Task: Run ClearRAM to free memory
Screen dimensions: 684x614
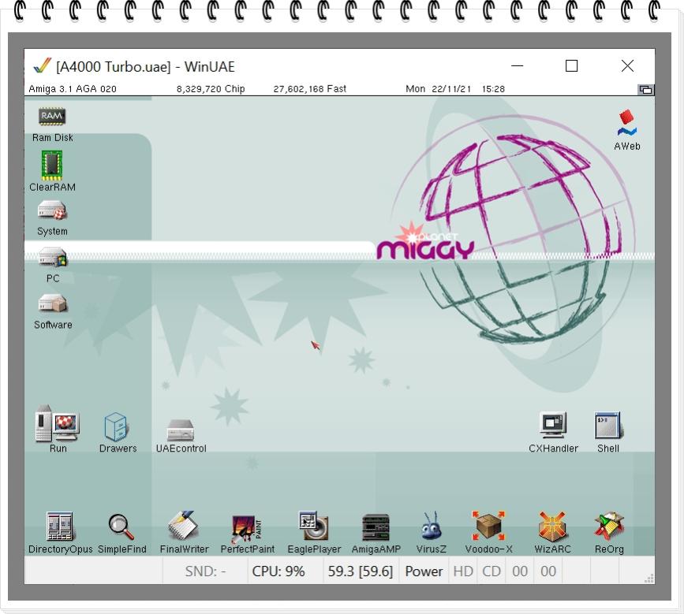Action: click(54, 166)
